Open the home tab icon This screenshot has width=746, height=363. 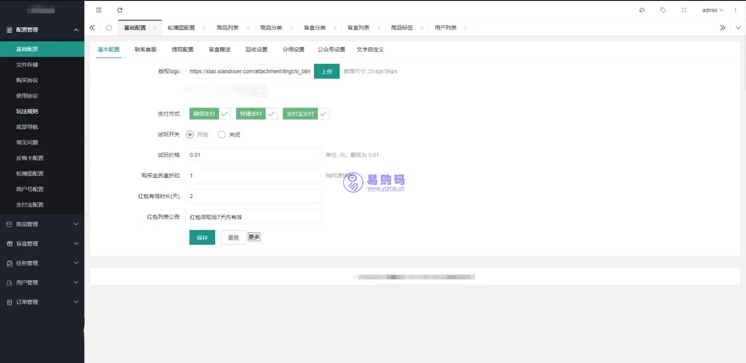click(x=109, y=28)
